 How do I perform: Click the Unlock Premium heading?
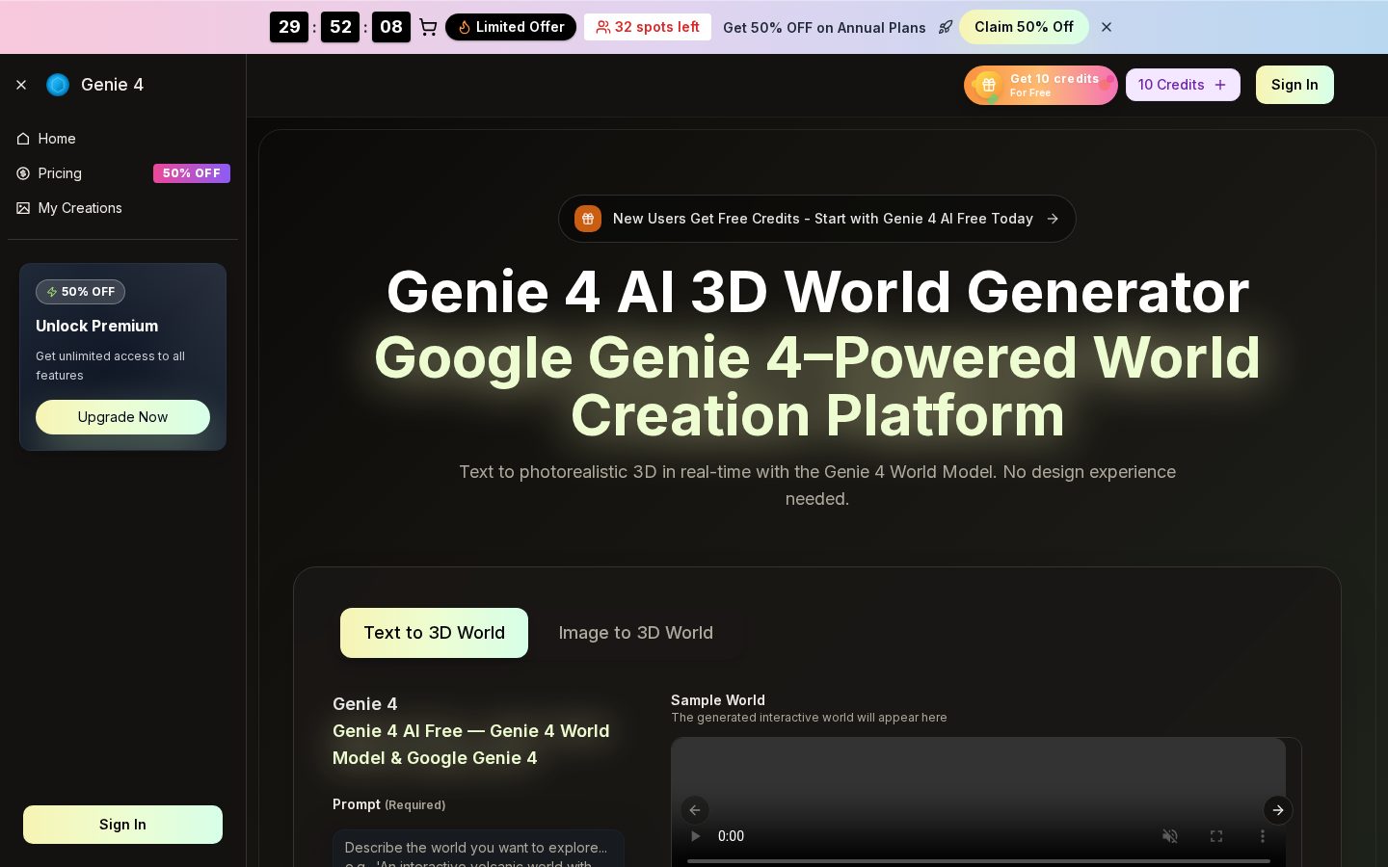click(x=96, y=326)
